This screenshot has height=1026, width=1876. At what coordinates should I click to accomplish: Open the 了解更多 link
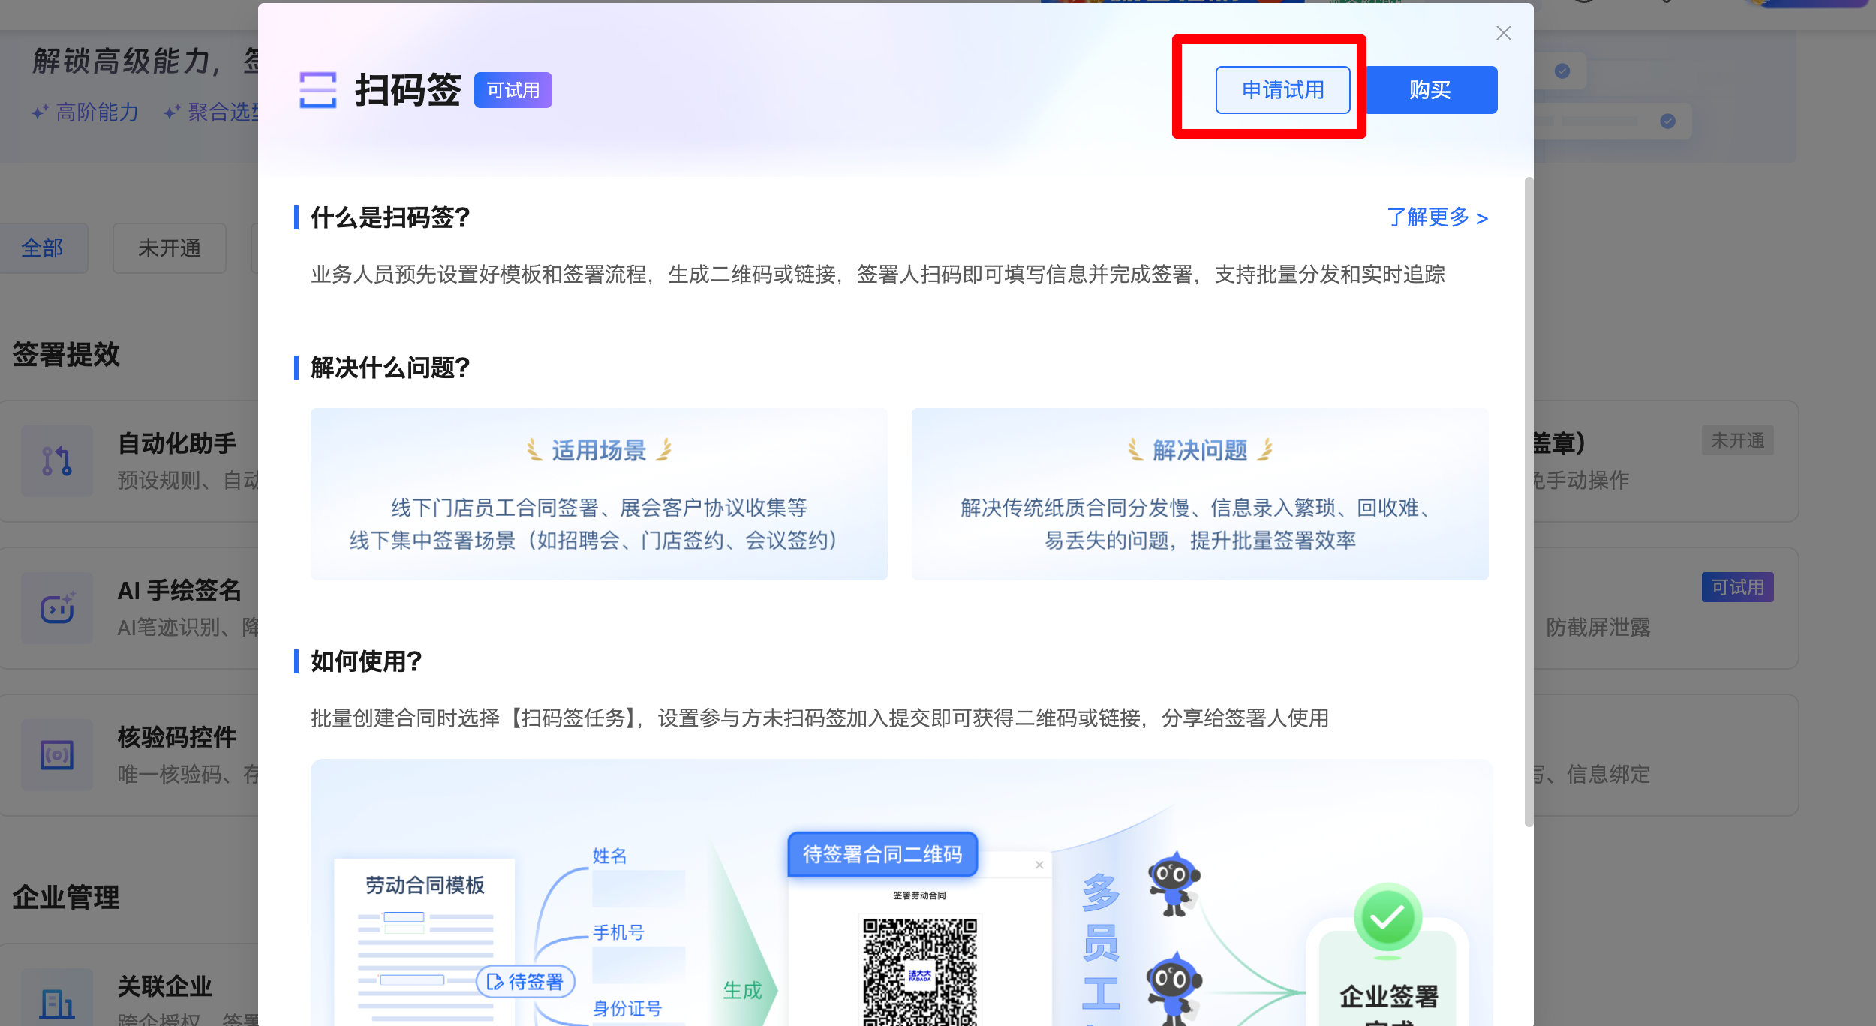pos(1437,217)
